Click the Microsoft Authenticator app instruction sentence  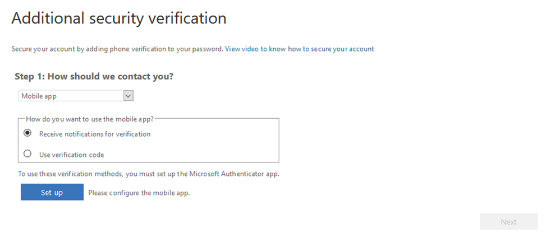[x=149, y=174]
